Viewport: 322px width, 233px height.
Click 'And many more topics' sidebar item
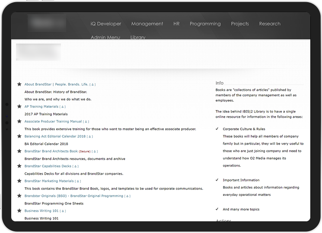pos(241,209)
